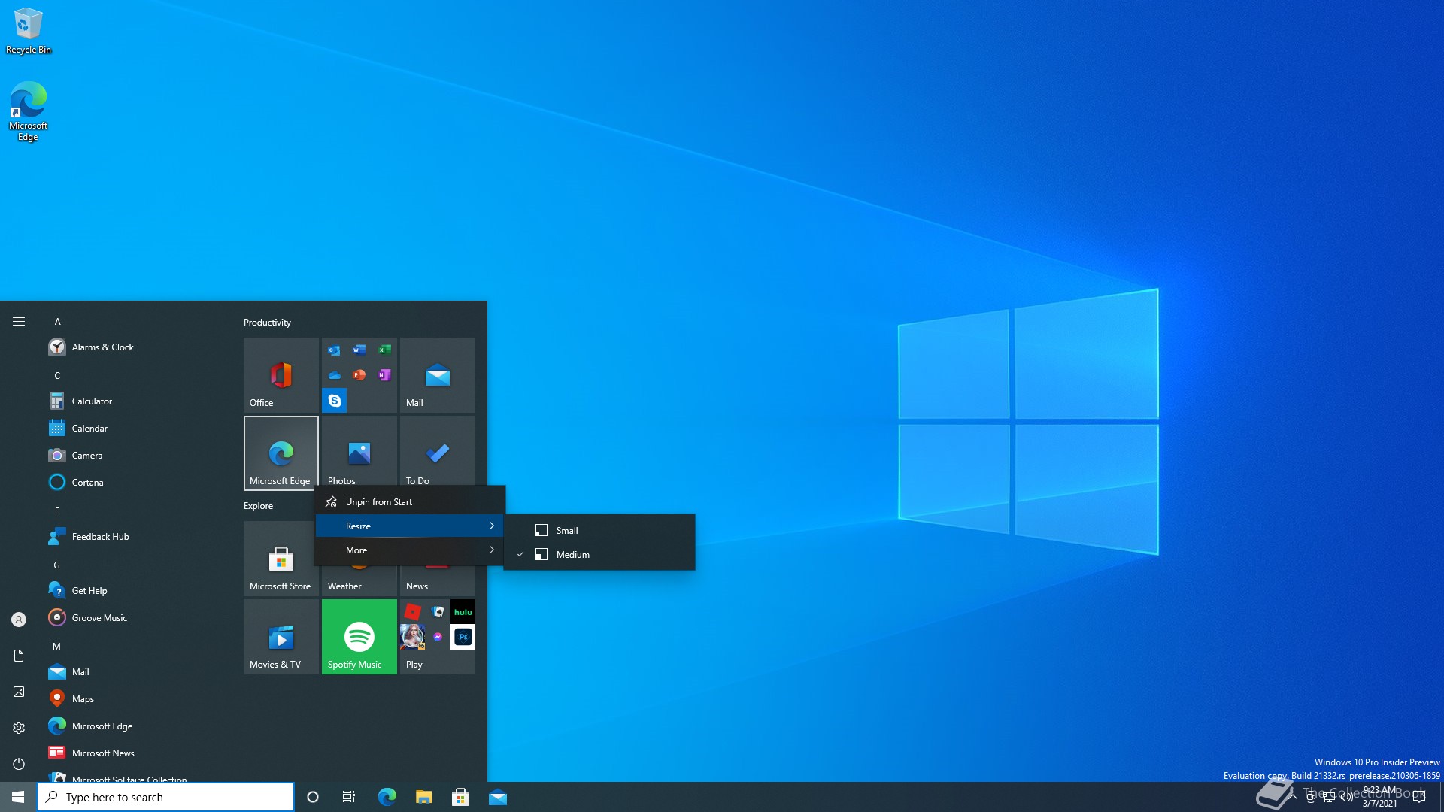Open the News tile
The image size is (1444, 812).
pyautogui.click(x=438, y=580)
